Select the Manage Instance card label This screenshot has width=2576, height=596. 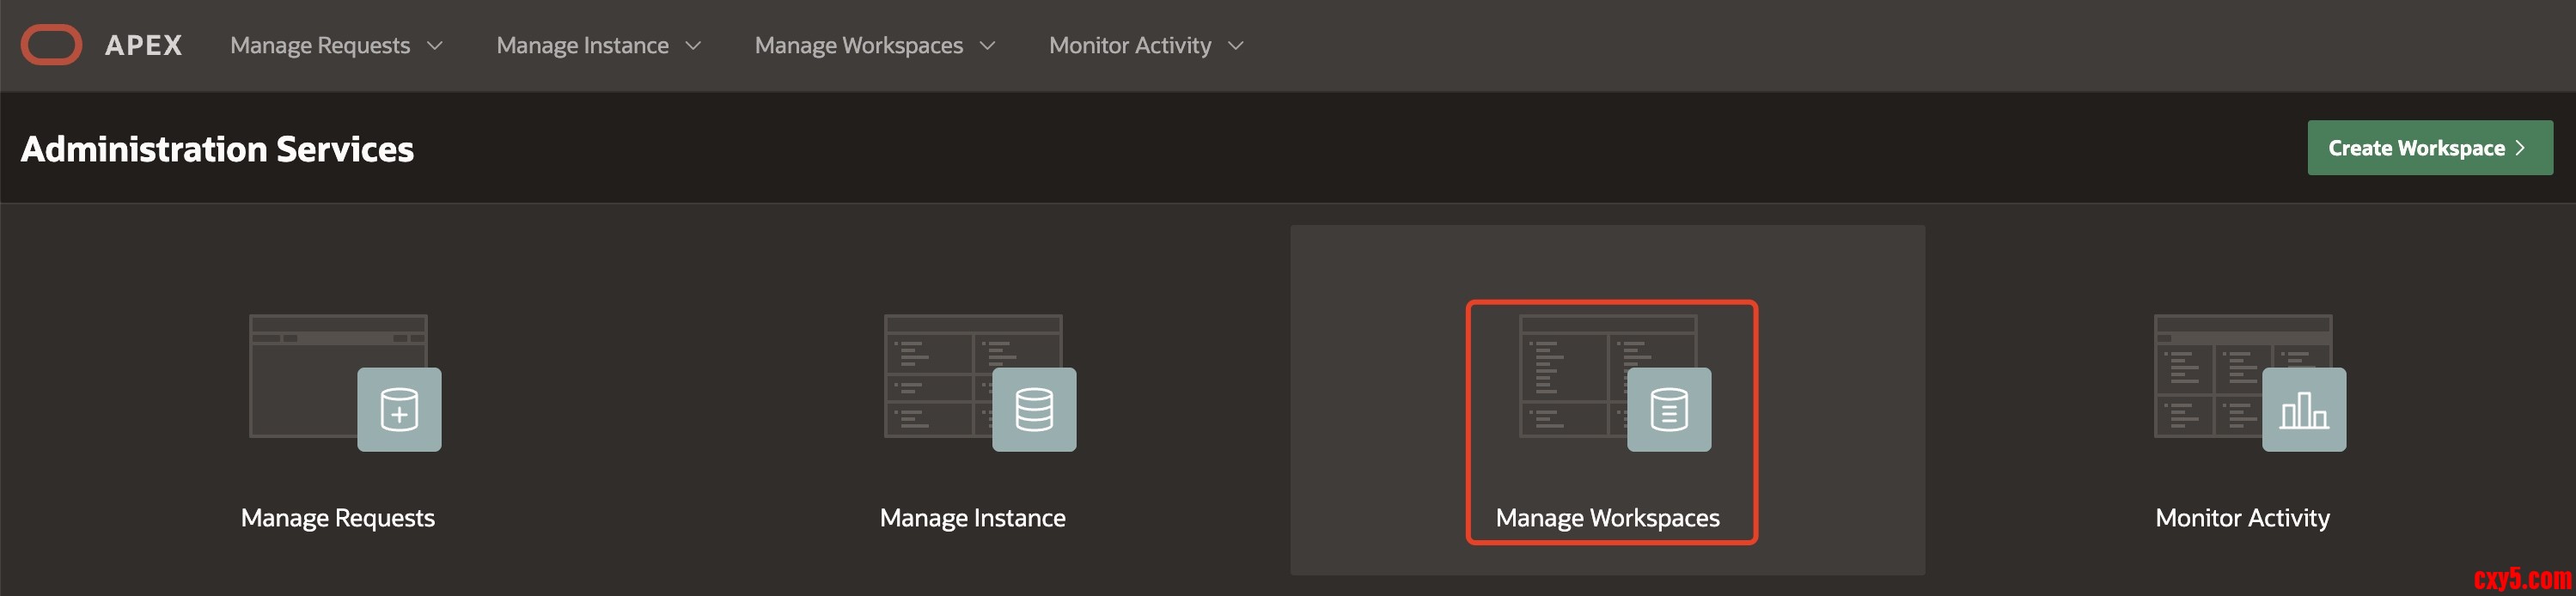pos(972,518)
